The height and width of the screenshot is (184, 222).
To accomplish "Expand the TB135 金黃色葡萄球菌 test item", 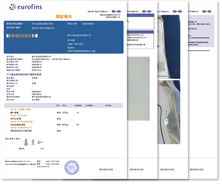I will [6, 122].
